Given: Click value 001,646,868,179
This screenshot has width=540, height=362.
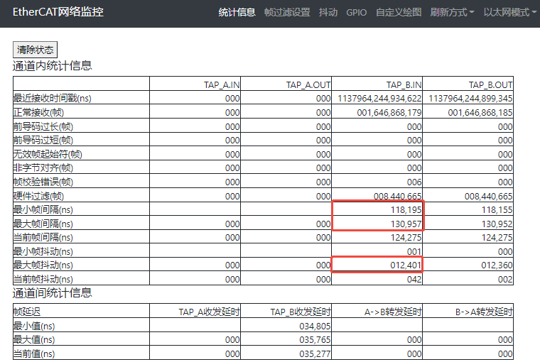Looking at the screenshot, I should point(389,113).
